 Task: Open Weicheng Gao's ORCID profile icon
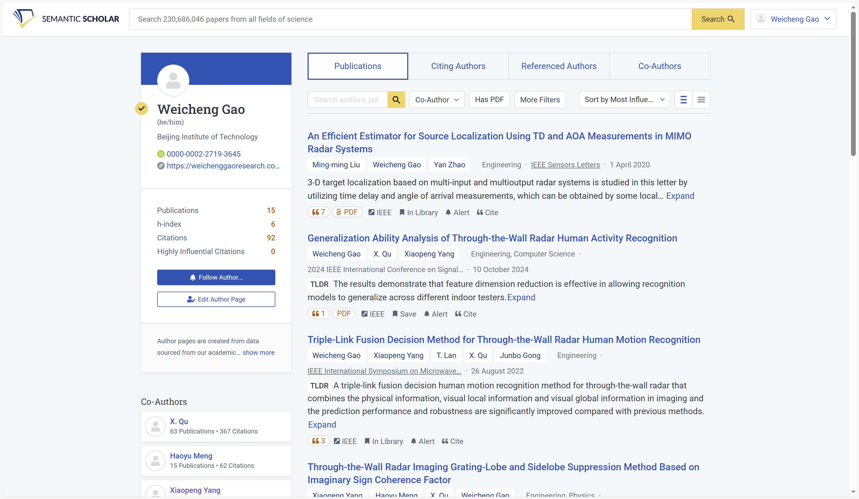[161, 154]
